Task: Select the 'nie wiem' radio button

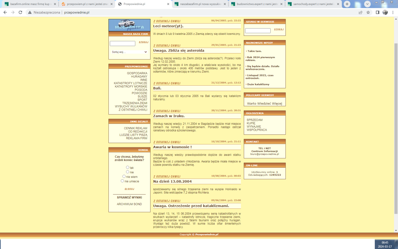Action: pyautogui.click(x=124, y=177)
